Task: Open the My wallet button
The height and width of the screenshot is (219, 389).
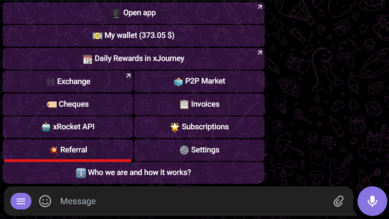Action: point(134,36)
